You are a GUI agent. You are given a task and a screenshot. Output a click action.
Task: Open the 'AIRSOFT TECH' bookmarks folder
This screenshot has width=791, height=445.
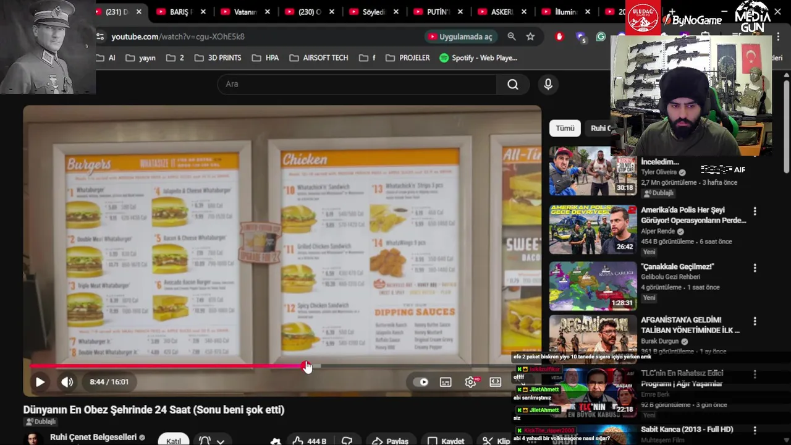[319, 57]
